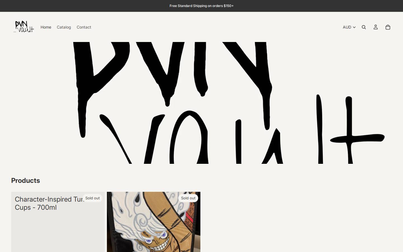Open the shopping cart icon
This screenshot has height=252, width=403.
388,27
